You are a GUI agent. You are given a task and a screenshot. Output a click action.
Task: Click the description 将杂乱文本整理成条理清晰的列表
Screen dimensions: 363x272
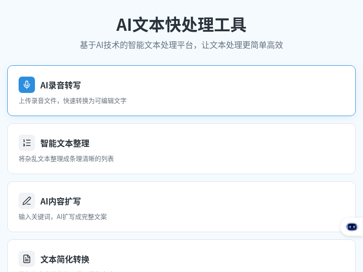[x=66, y=159]
